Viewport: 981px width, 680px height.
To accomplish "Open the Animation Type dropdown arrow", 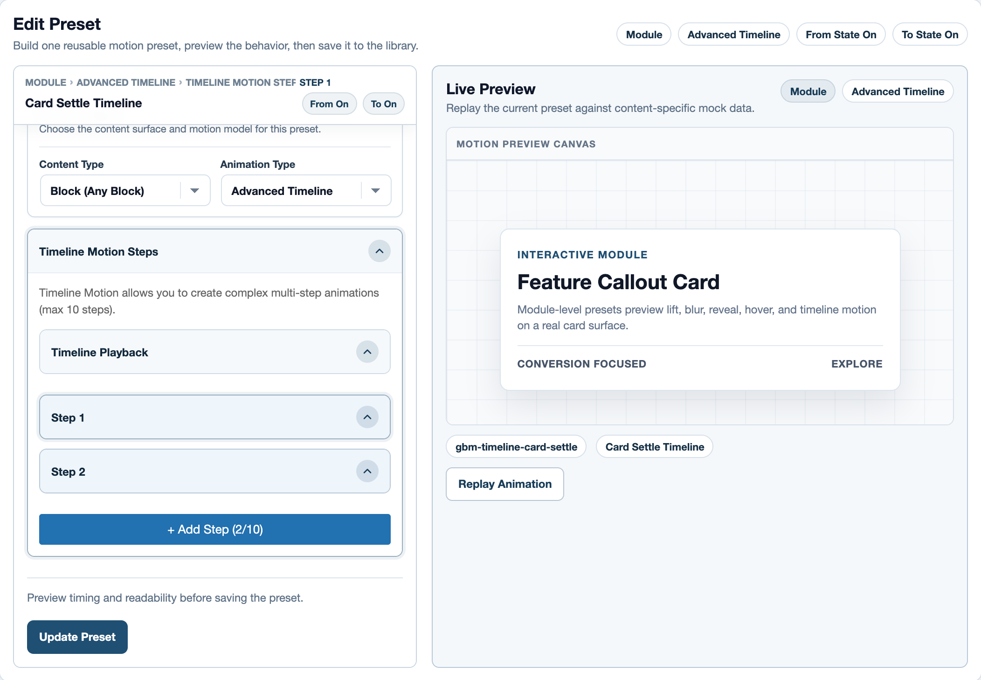I will tap(376, 191).
